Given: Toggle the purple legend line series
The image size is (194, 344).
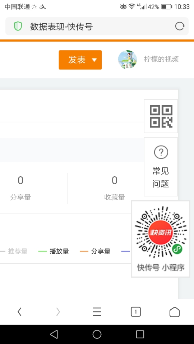Looking at the screenshot, I should pos(126,251).
